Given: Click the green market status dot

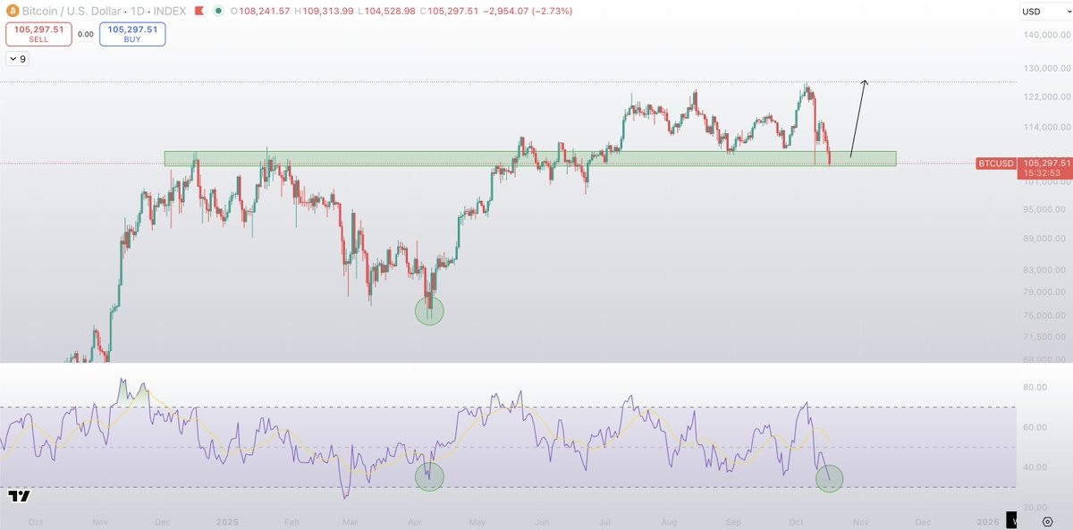Looking at the screenshot, I should pyautogui.click(x=217, y=12).
